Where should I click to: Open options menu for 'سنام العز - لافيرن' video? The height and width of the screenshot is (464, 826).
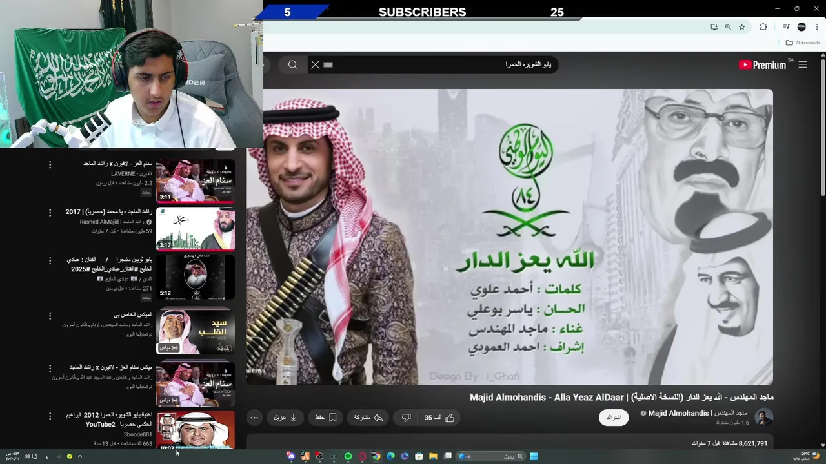pos(50,165)
